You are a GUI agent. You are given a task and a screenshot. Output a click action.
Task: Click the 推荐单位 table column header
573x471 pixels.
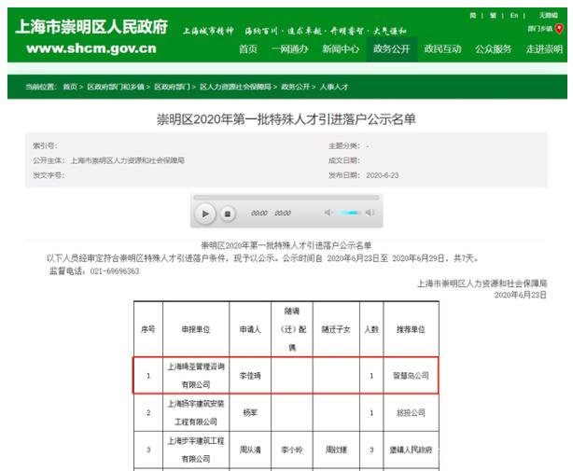(411, 329)
